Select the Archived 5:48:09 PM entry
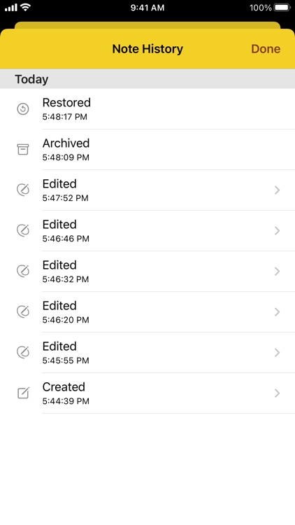Image resolution: width=295 pixels, height=525 pixels. (147, 150)
